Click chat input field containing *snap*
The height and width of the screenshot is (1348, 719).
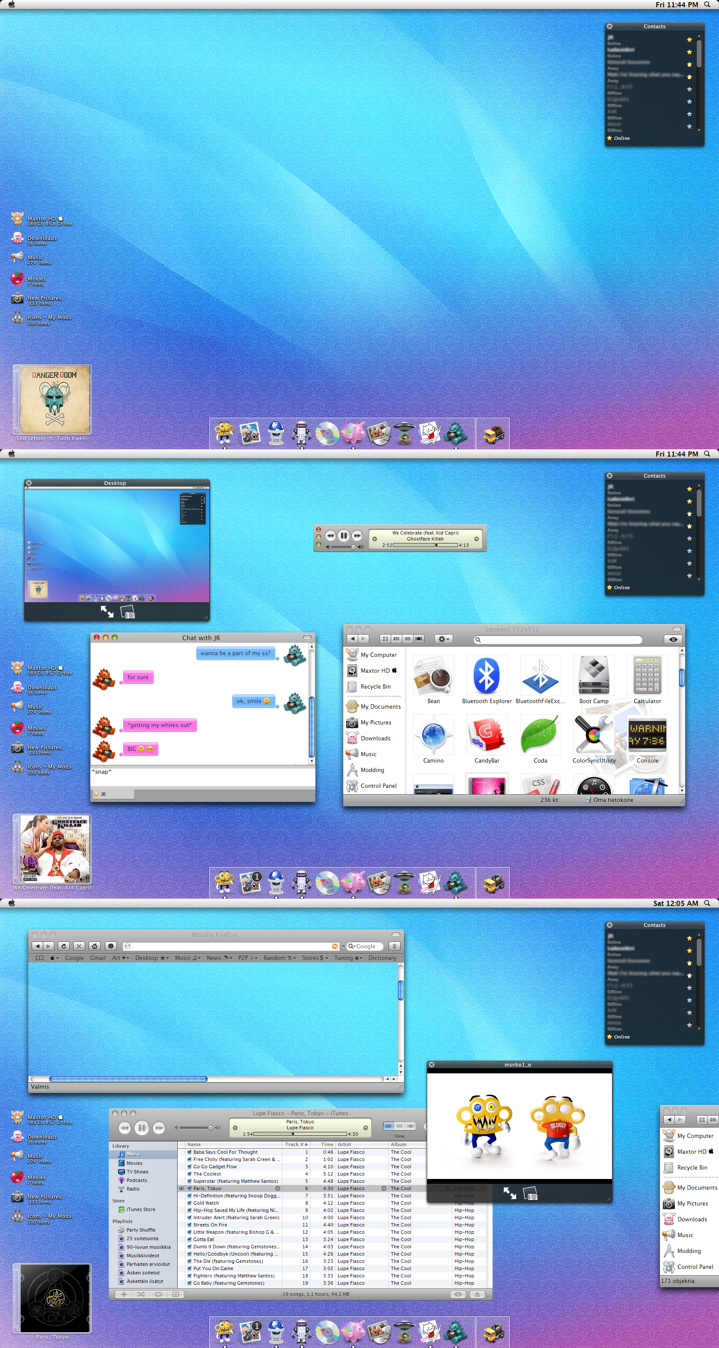(202, 777)
